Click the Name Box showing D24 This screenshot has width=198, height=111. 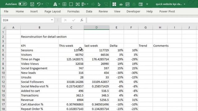26,20
